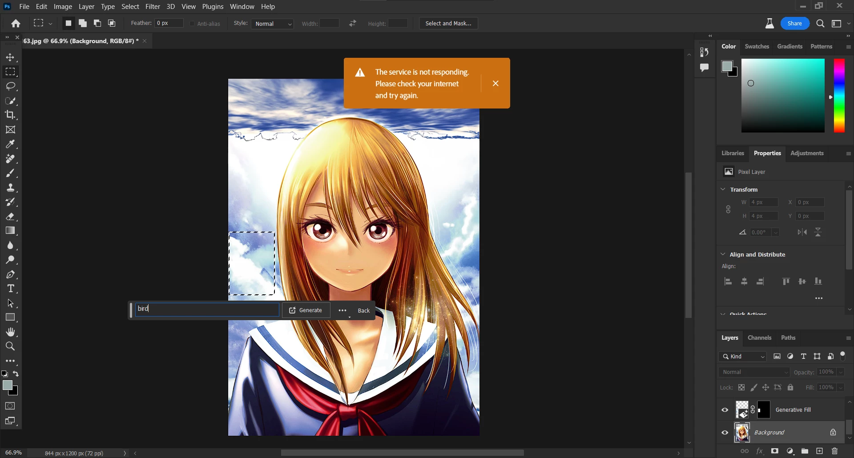Screen dimensions: 854x458
Task: Open the selection Style dropdown
Action: (273, 24)
